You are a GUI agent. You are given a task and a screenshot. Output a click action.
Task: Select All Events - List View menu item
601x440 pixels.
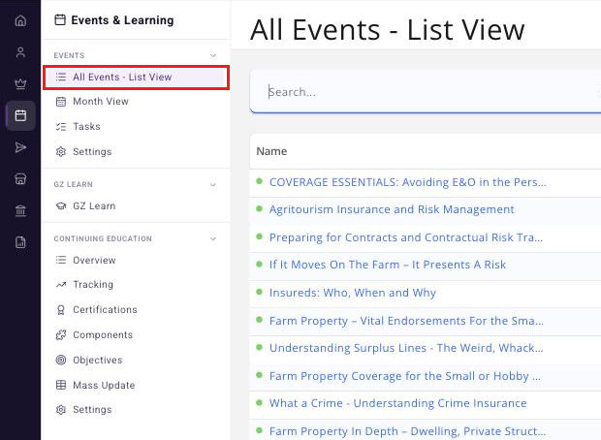(136, 77)
